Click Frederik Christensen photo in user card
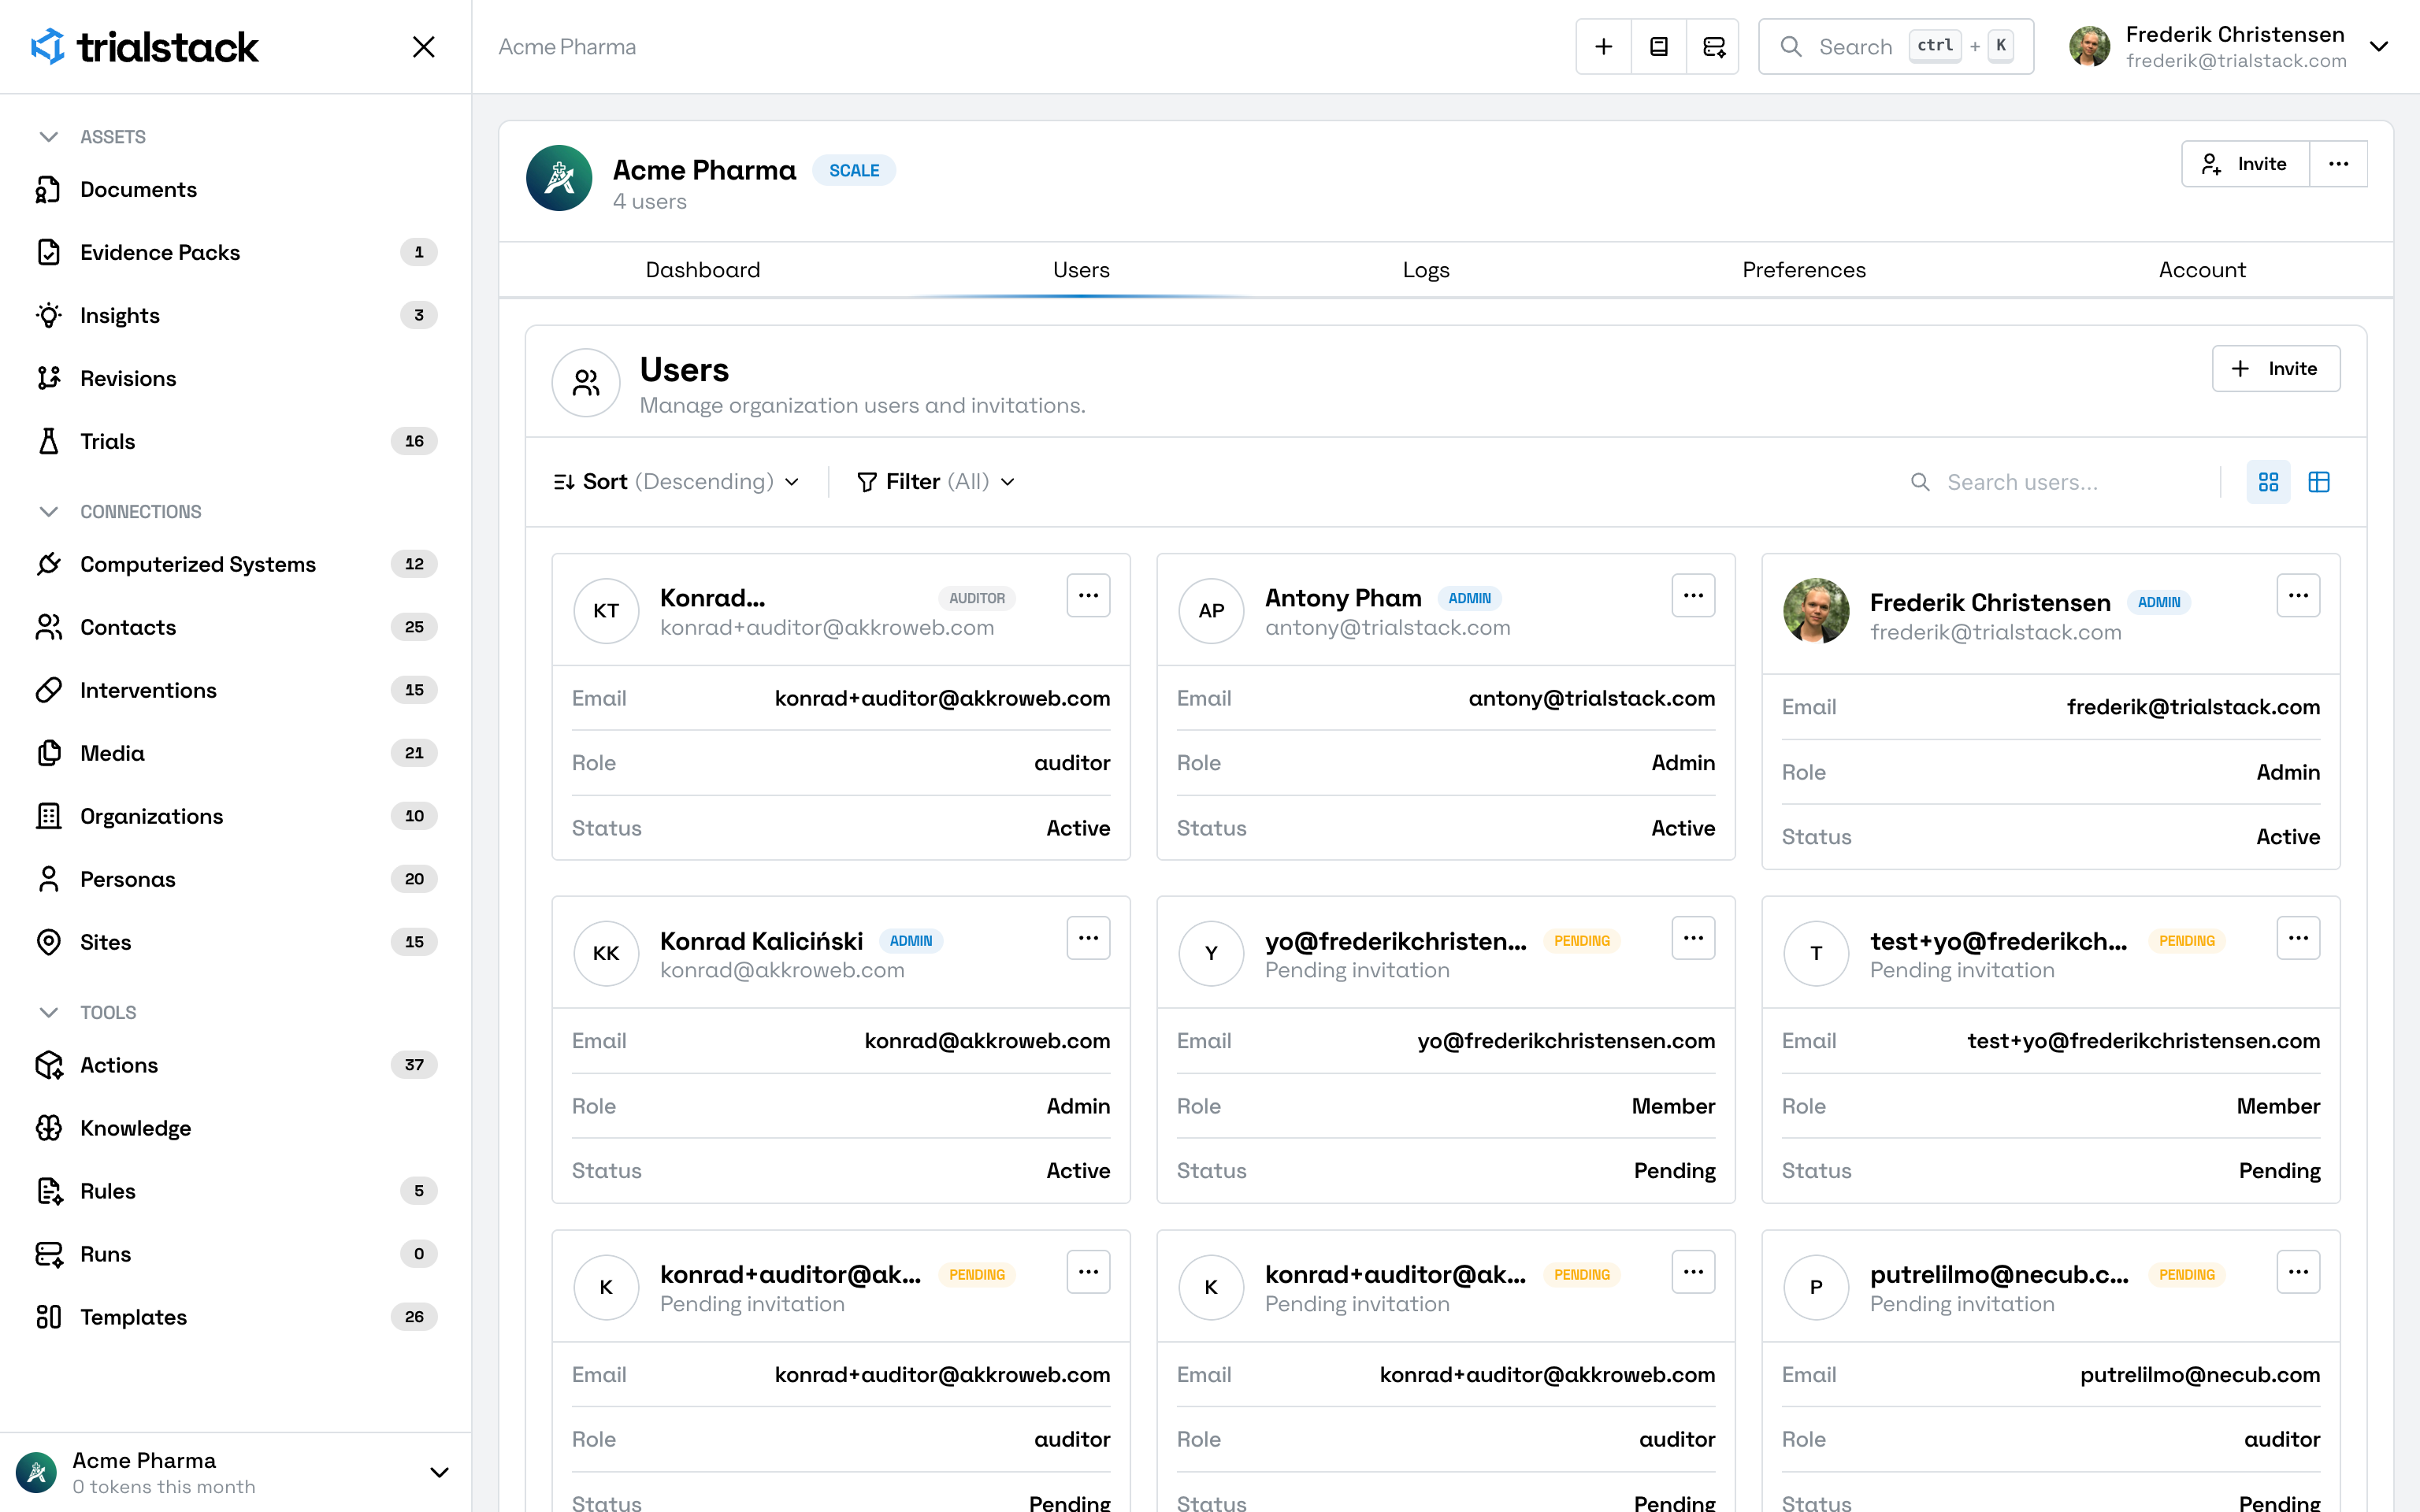This screenshot has width=2420, height=1512. [x=1816, y=611]
